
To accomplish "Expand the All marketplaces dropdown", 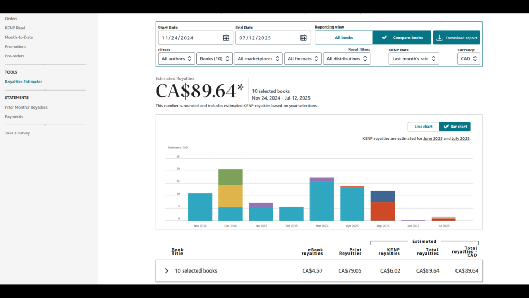I will tap(258, 59).
